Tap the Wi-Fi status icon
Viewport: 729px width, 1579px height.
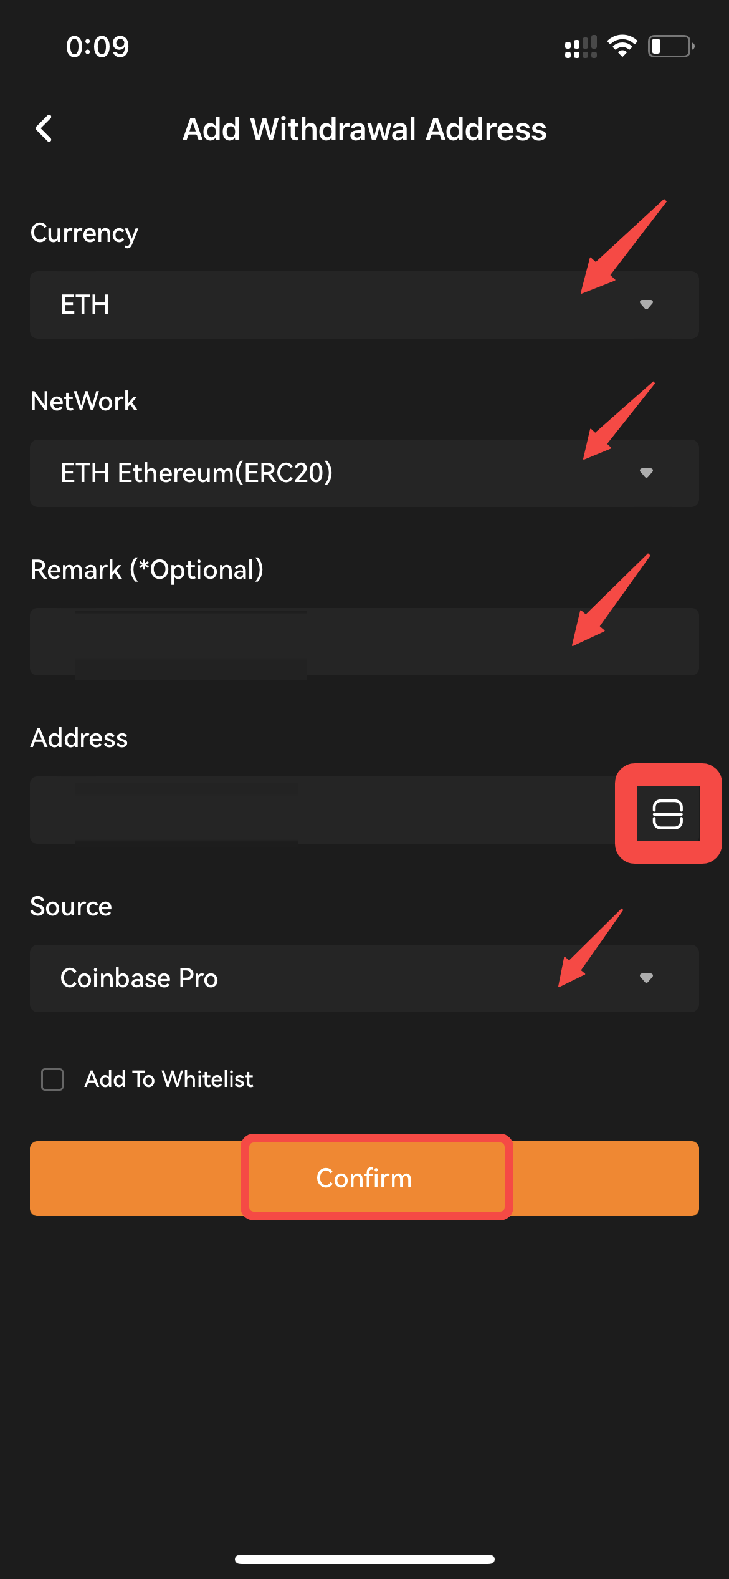pos(622,46)
